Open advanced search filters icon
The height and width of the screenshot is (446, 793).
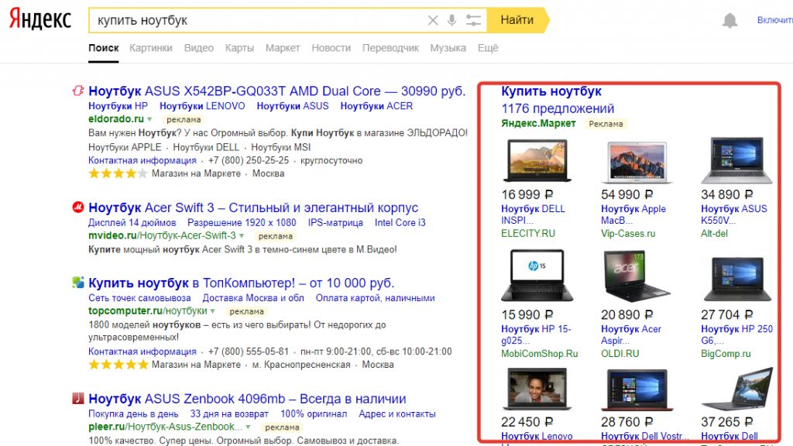[x=473, y=20]
